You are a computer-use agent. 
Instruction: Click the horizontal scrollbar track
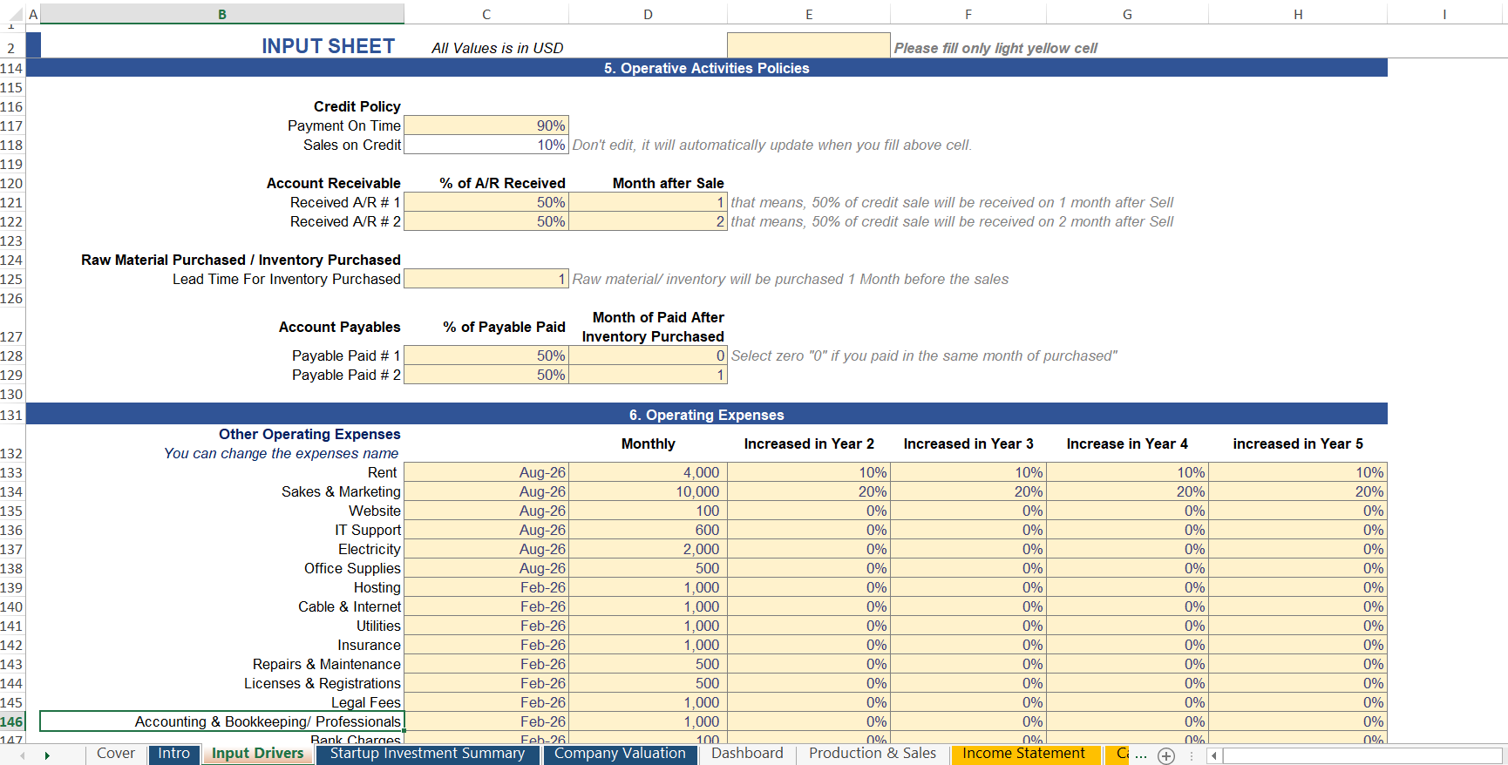pyautogui.click(x=1360, y=755)
